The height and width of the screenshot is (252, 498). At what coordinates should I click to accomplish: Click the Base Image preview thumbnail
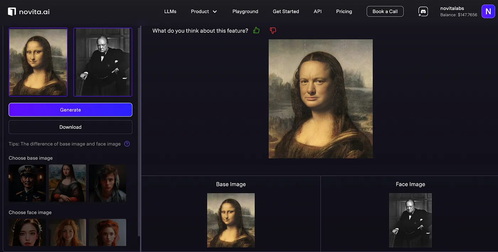click(x=231, y=220)
